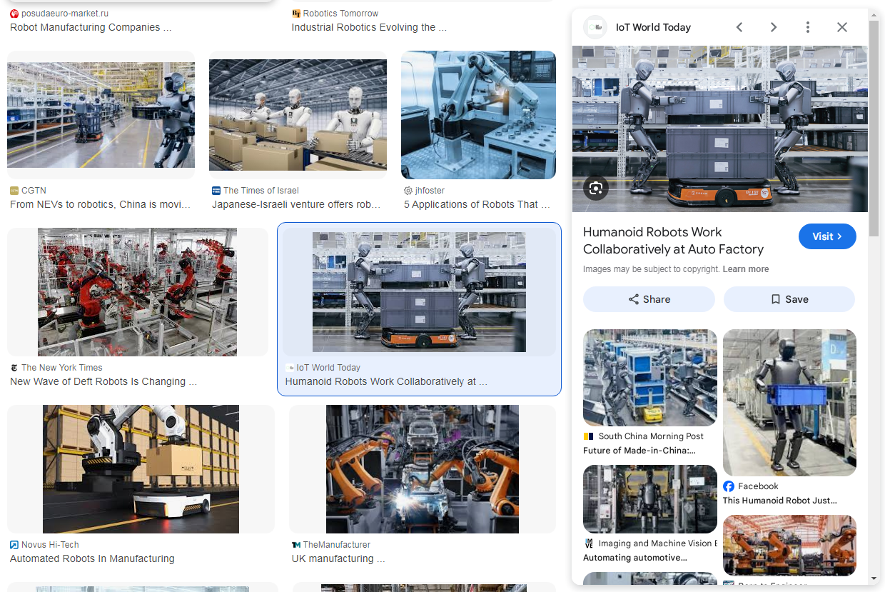Click the Save button

pyautogui.click(x=789, y=299)
